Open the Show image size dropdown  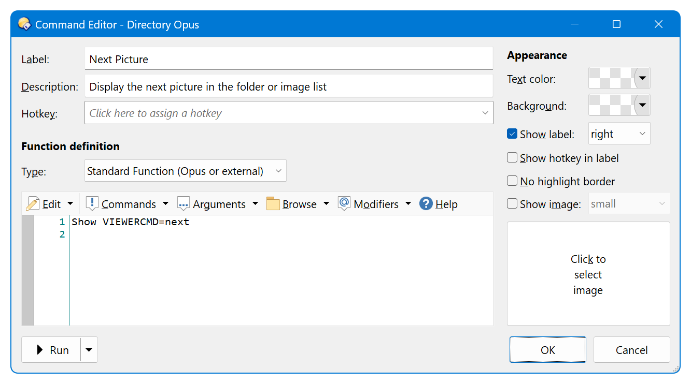click(x=629, y=203)
